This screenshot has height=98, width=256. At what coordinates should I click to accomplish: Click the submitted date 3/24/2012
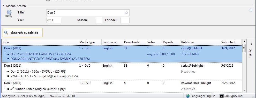(x=228, y=48)
